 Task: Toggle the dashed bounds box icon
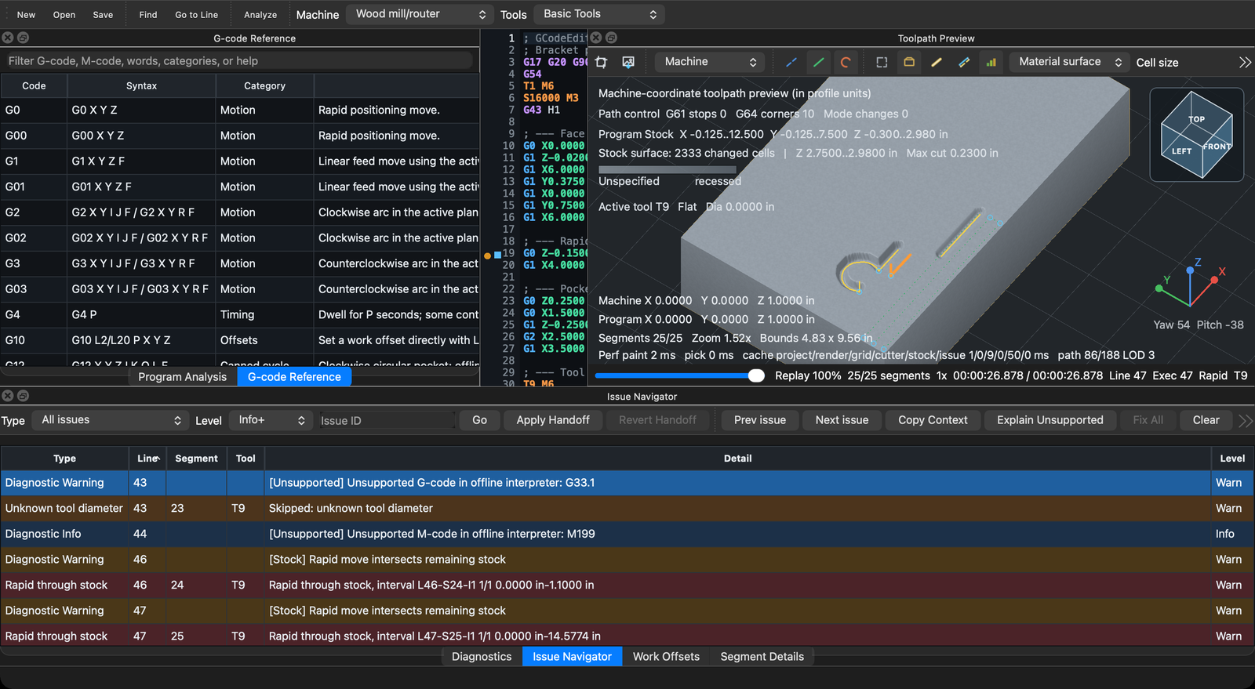point(882,62)
